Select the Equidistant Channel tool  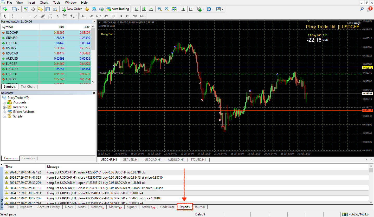click(x=43, y=16)
